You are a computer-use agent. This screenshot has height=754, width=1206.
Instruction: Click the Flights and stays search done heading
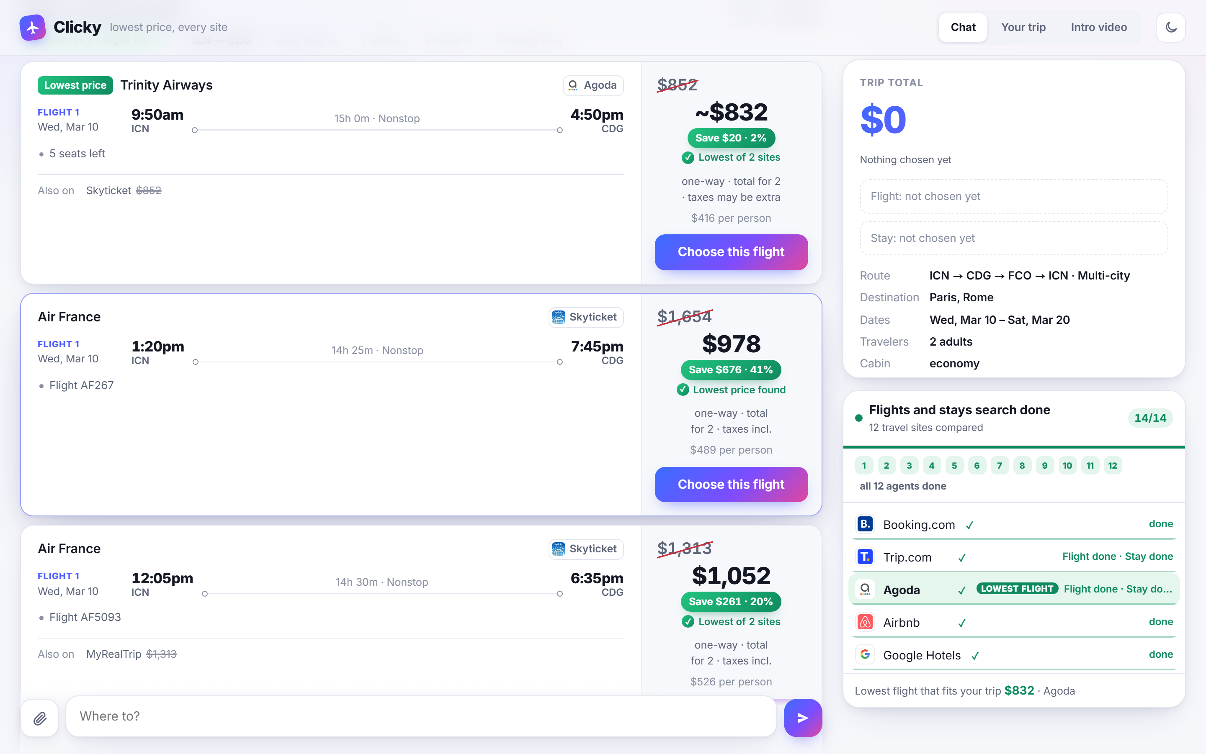959,410
